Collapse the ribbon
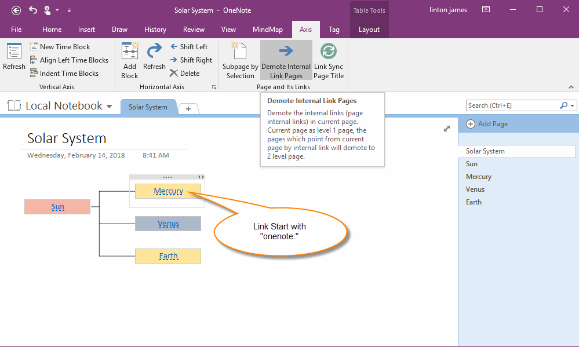Screen dimensions: 579x347 point(571,87)
